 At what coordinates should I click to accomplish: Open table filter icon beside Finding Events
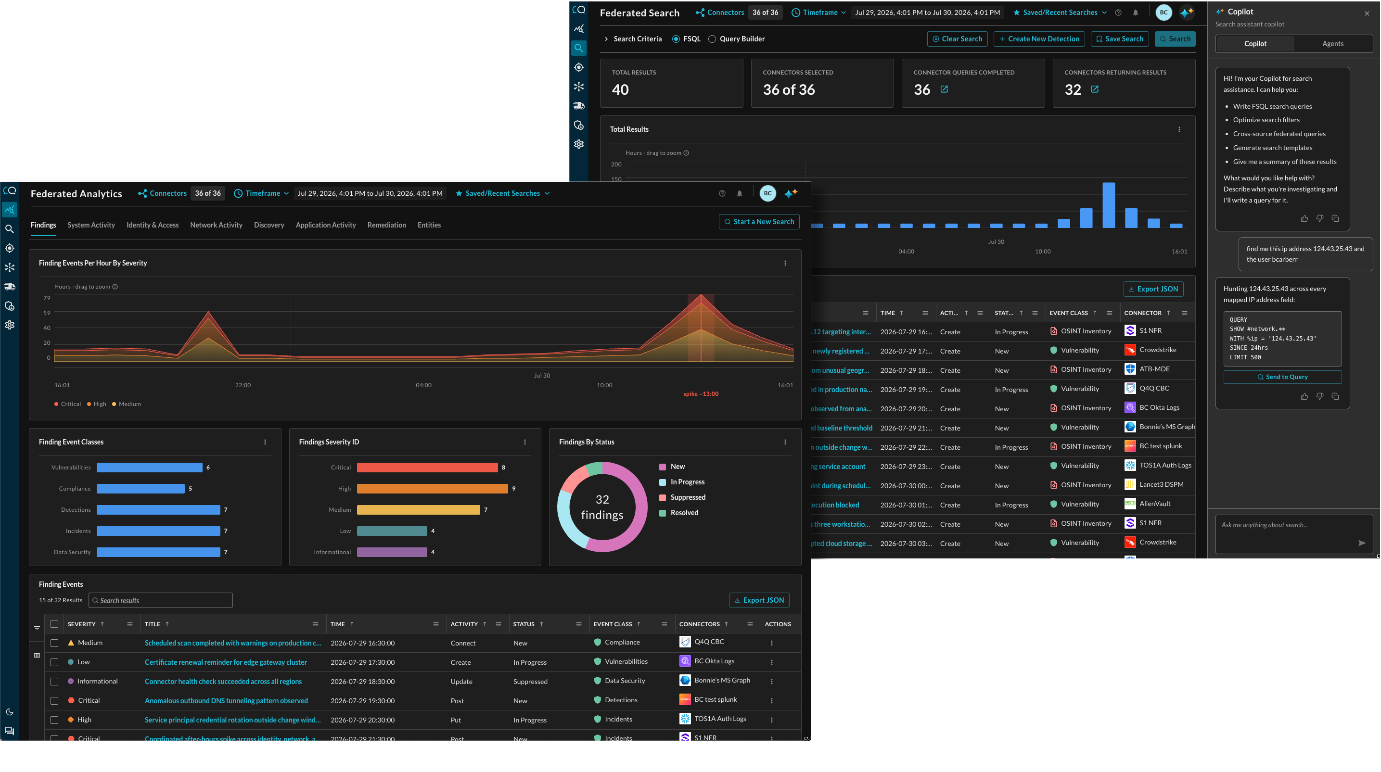click(37, 628)
